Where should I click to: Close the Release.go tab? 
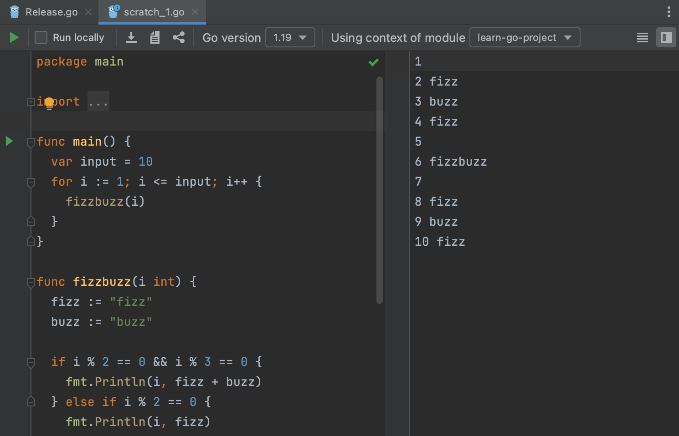[x=88, y=12]
